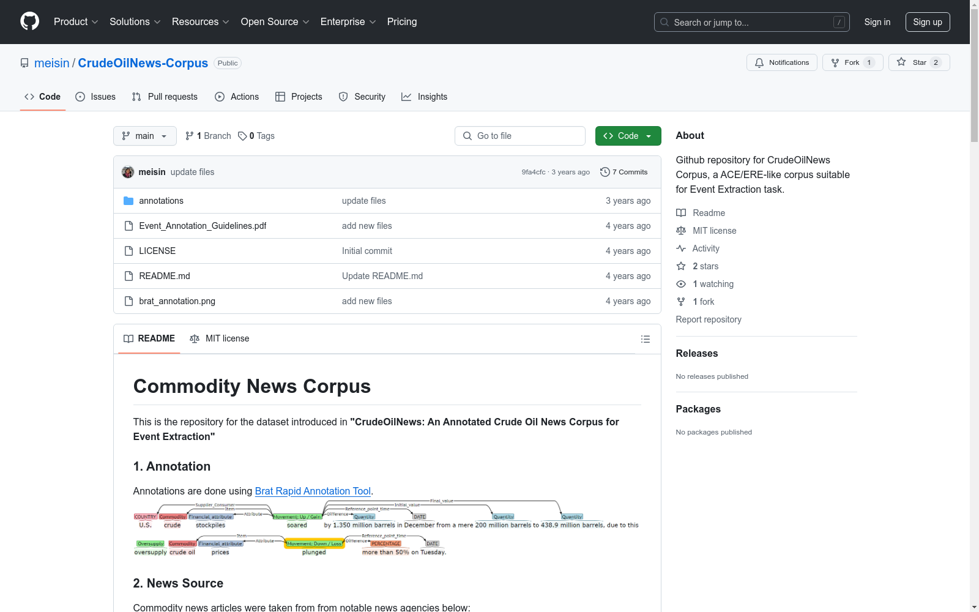Expand the Product menu
This screenshot has width=979, height=612.
(76, 22)
